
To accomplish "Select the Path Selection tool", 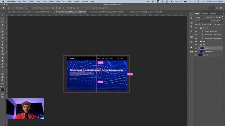I will coord(2,71).
